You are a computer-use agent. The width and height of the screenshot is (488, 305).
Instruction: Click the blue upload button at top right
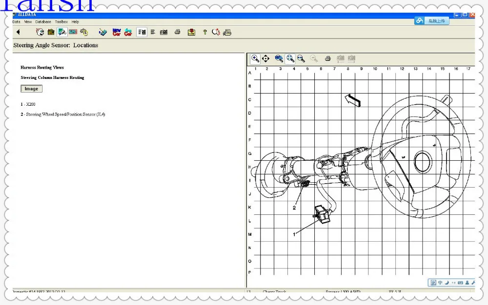(432, 21)
